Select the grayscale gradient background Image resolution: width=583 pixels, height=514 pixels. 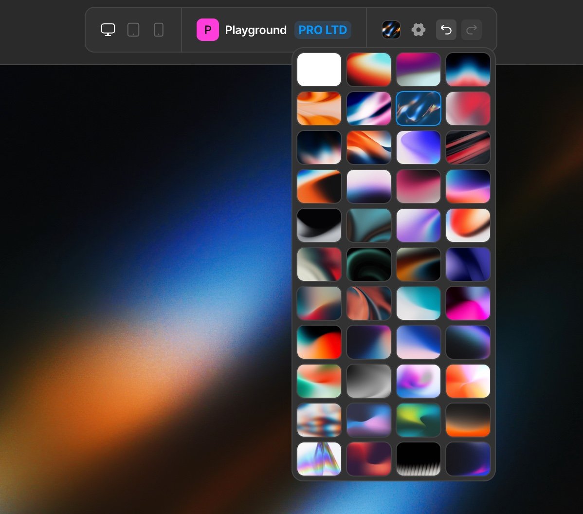369,381
